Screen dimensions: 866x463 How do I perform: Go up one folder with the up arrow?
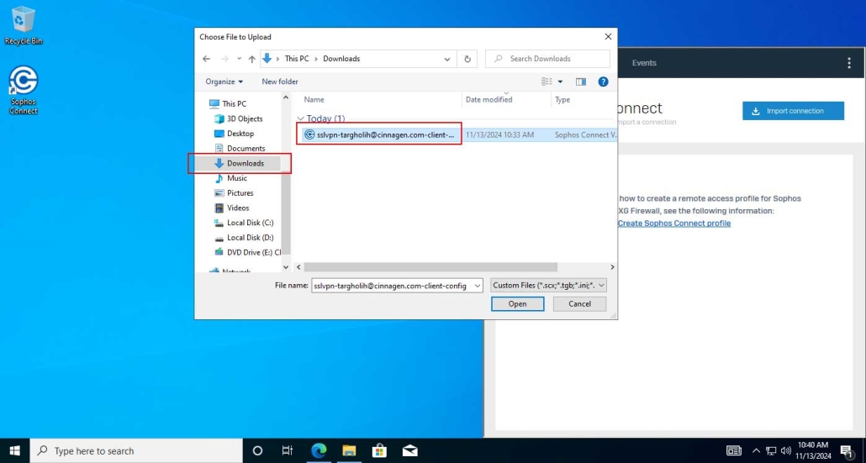click(252, 59)
